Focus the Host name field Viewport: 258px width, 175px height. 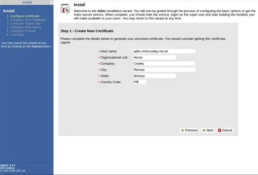click(164, 51)
